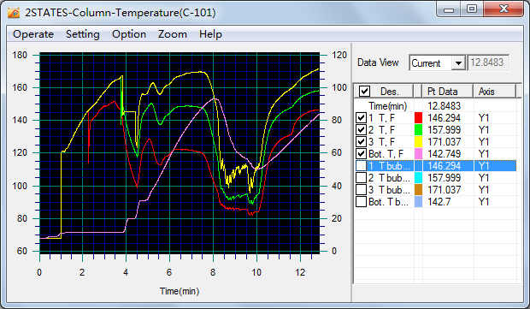Click cyan swatch for 2 T bub...
Screen dimensions: 530x309
pyautogui.click(x=418, y=178)
